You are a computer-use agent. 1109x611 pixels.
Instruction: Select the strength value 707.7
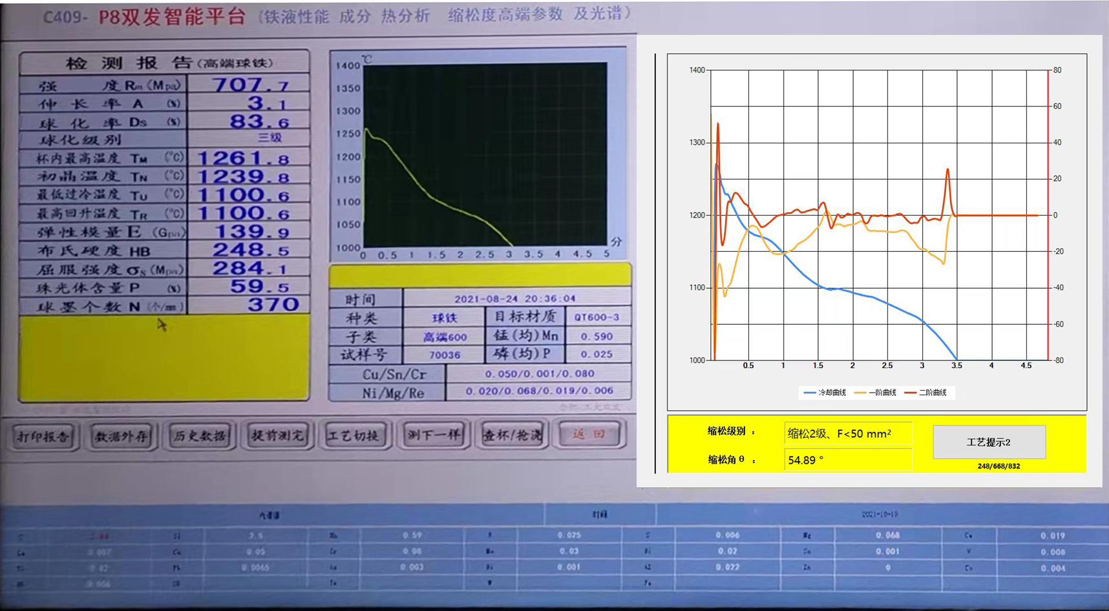point(249,85)
